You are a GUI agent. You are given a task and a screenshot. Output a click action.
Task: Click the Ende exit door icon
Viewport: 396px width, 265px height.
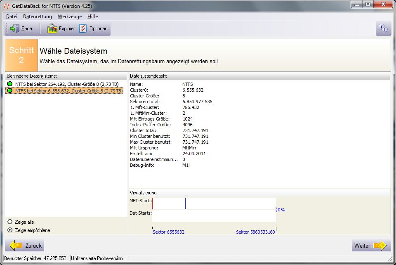15,28
